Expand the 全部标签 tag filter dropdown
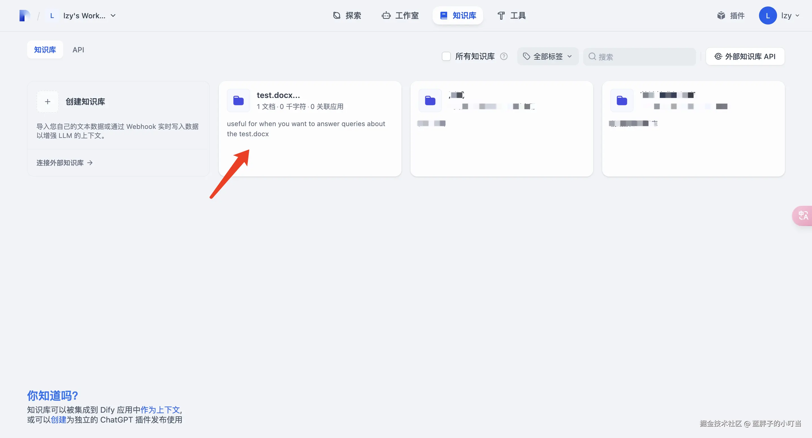Image resolution: width=812 pixels, height=438 pixels. 548,56
